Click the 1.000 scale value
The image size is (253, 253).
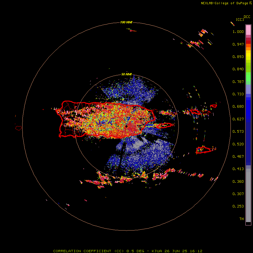coord(238,31)
